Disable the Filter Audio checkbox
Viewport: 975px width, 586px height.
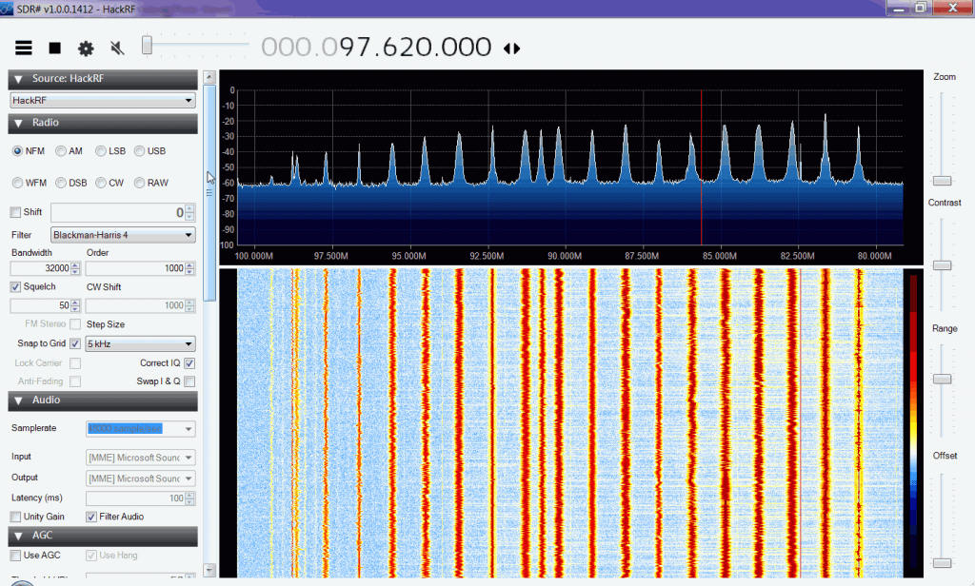(90, 517)
